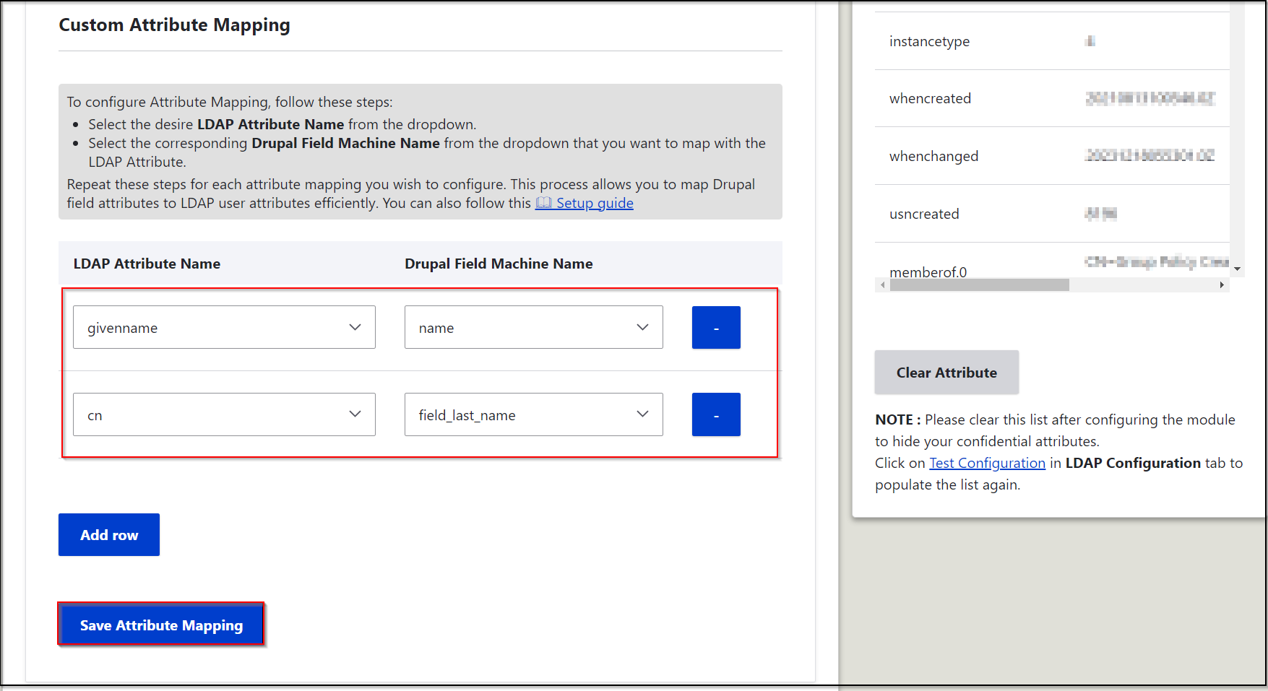The image size is (1268, 691).
Task: Remove the givenname mapping row
Action: (x=715, y=327)
